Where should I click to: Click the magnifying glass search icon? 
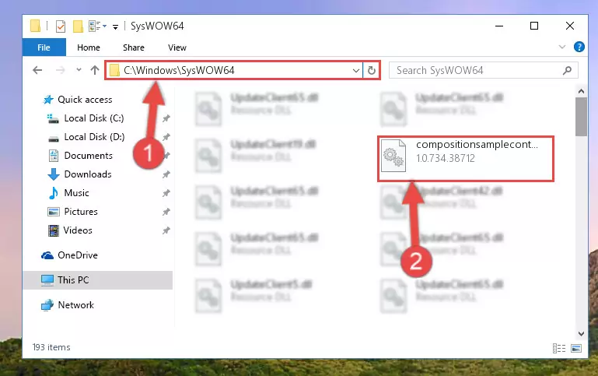click(567, 70)
